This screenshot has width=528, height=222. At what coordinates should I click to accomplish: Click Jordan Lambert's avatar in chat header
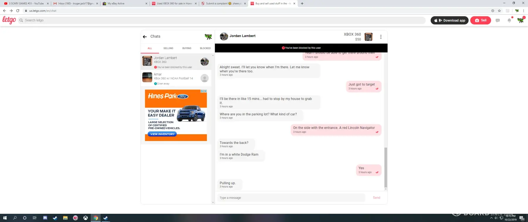pos(224,36)
